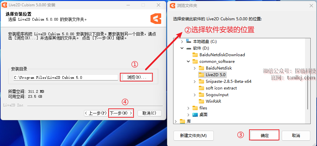Click WinRAR folder icon
Viewport: 317px width, 146px height.
pos(201,101)
